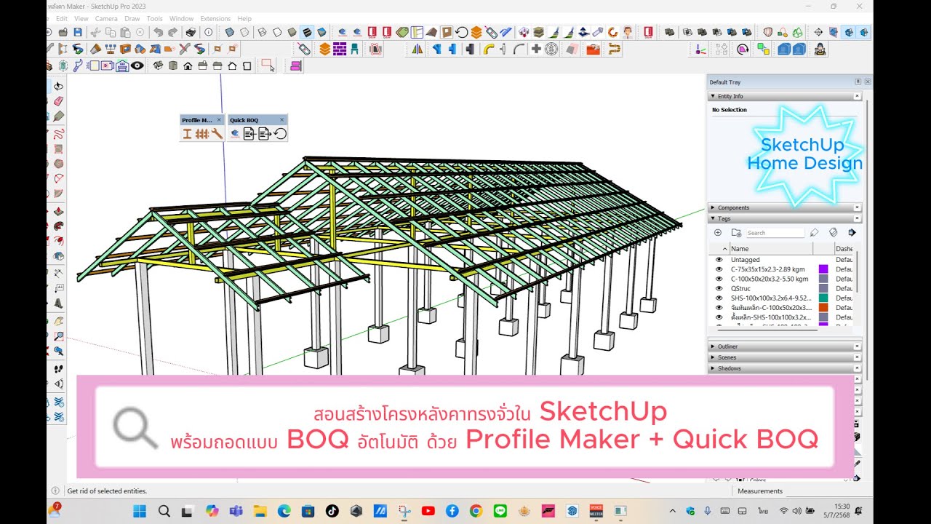Viewport: 931px width, 524px height.
Task: Close the Components panel
Action: pos(858,207)
